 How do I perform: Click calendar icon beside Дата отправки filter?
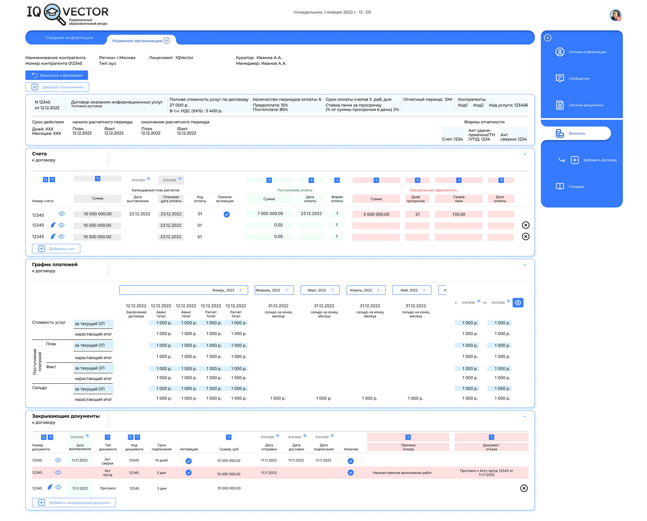[277, 436]
